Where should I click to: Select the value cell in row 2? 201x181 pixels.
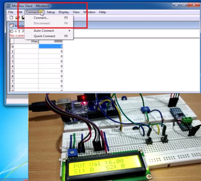click(51, 56)
